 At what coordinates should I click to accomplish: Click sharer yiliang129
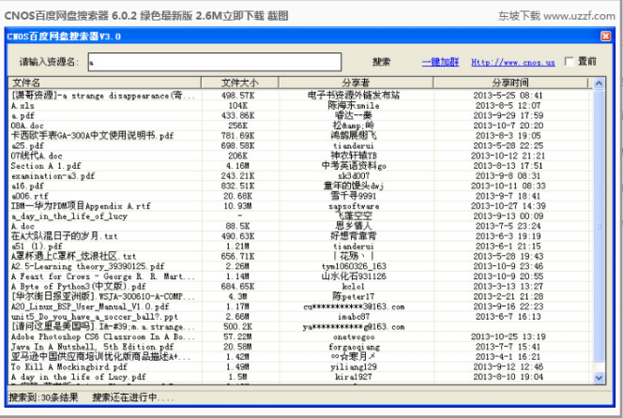(354, 366)
